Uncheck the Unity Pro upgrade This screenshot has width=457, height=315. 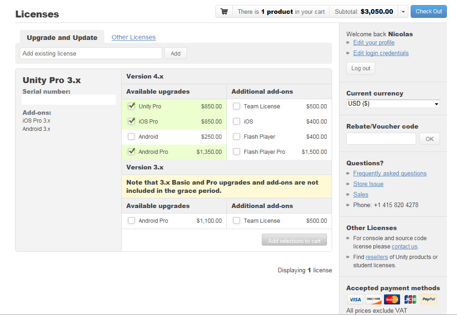point(132,106)
